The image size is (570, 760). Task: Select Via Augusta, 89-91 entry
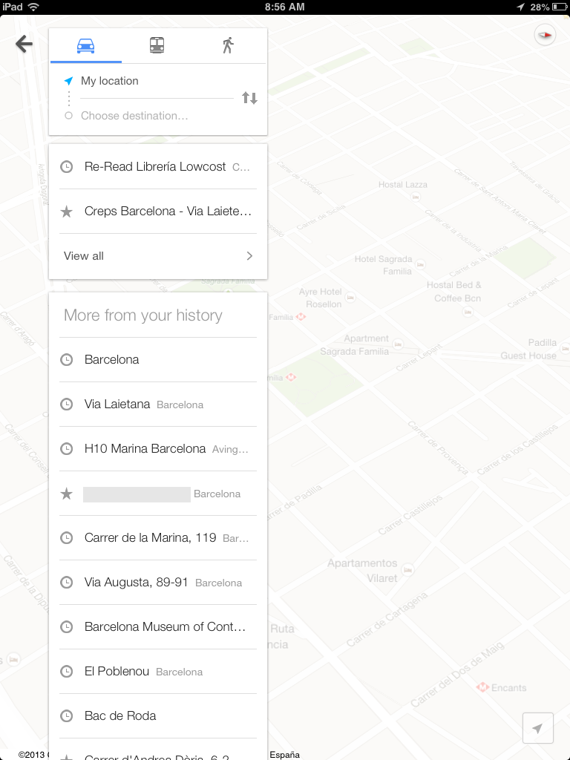coord(157,583)
